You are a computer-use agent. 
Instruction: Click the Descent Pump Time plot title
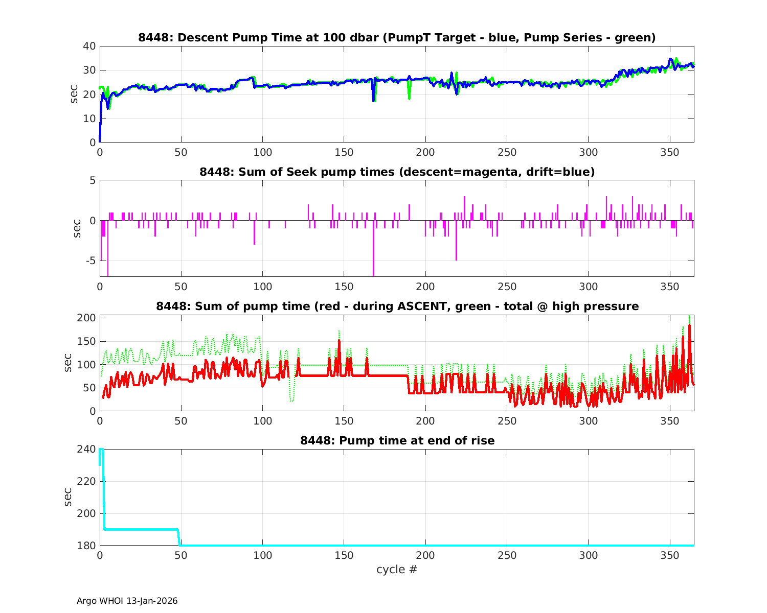(397, 38)
